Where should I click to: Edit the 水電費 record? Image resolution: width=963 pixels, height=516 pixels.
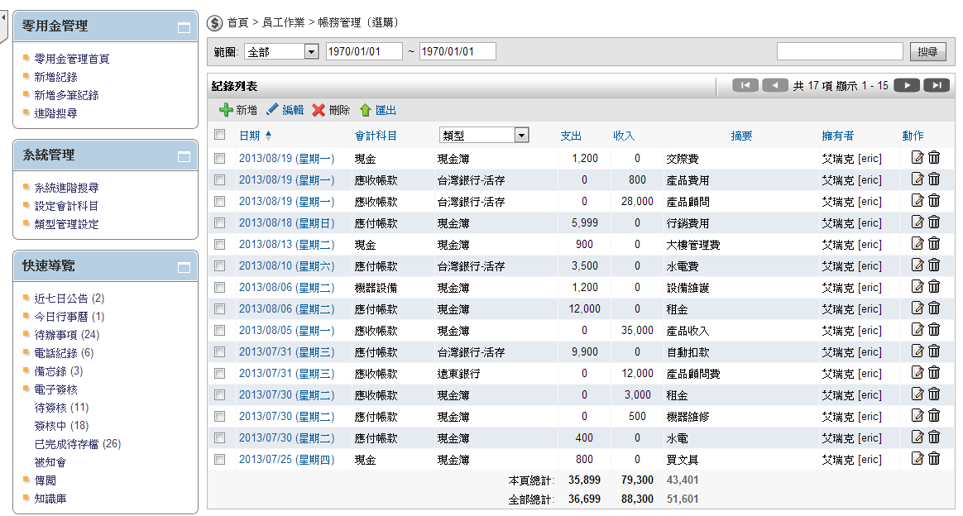917,265
